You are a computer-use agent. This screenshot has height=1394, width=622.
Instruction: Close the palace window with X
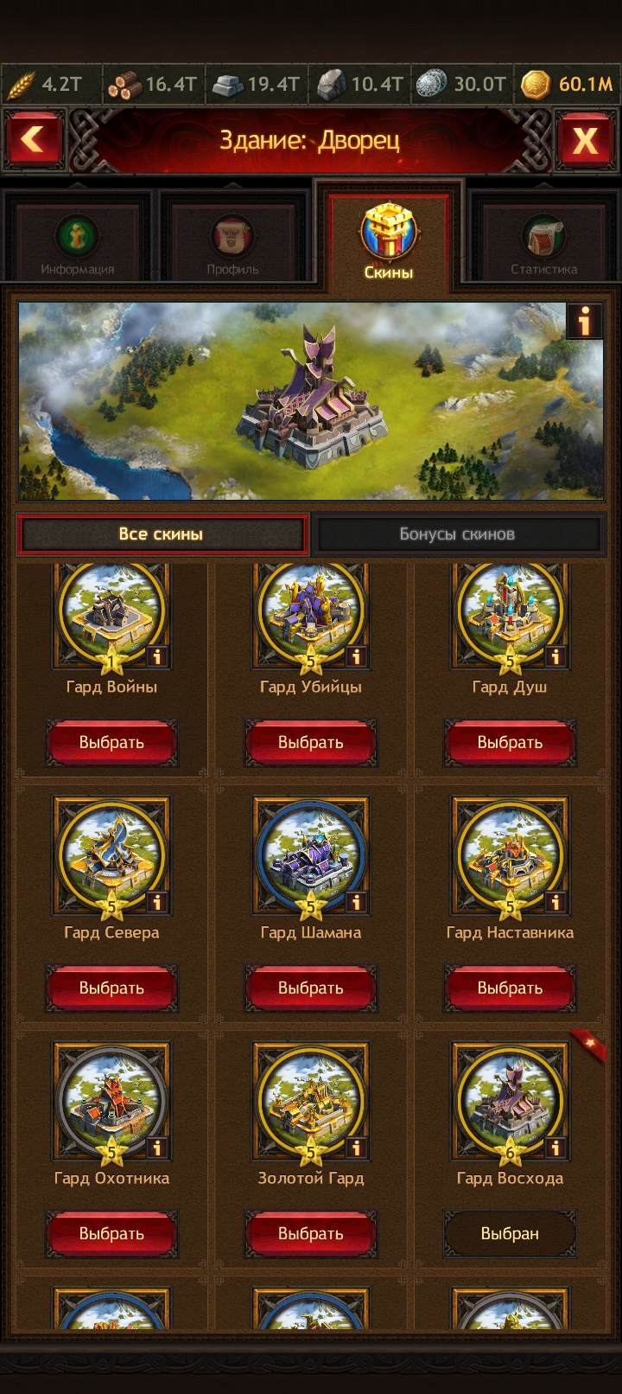coord(585,138)
